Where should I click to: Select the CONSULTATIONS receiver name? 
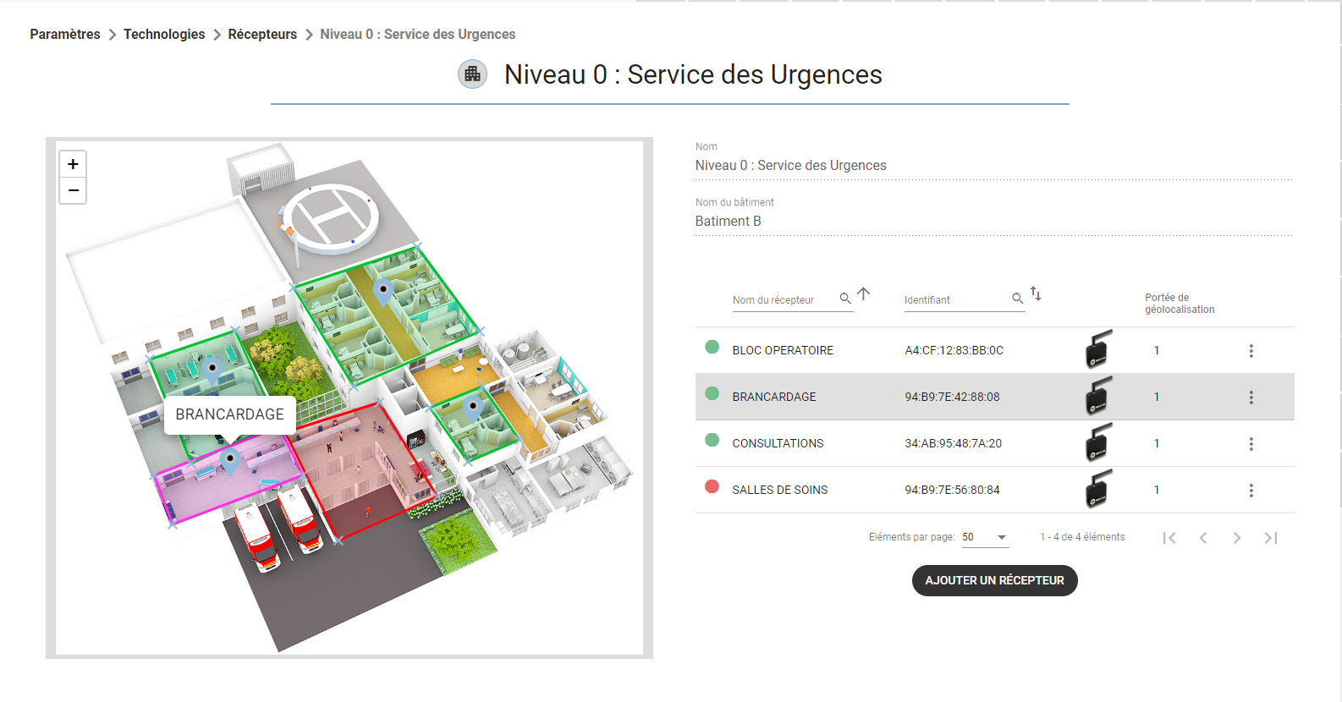(778, 443)
